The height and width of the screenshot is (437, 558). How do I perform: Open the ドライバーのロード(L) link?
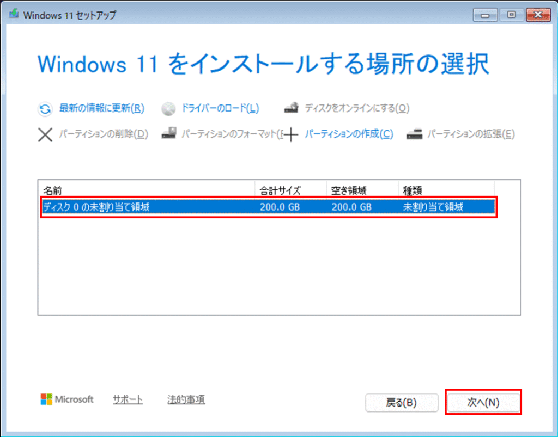pos(220,108)
